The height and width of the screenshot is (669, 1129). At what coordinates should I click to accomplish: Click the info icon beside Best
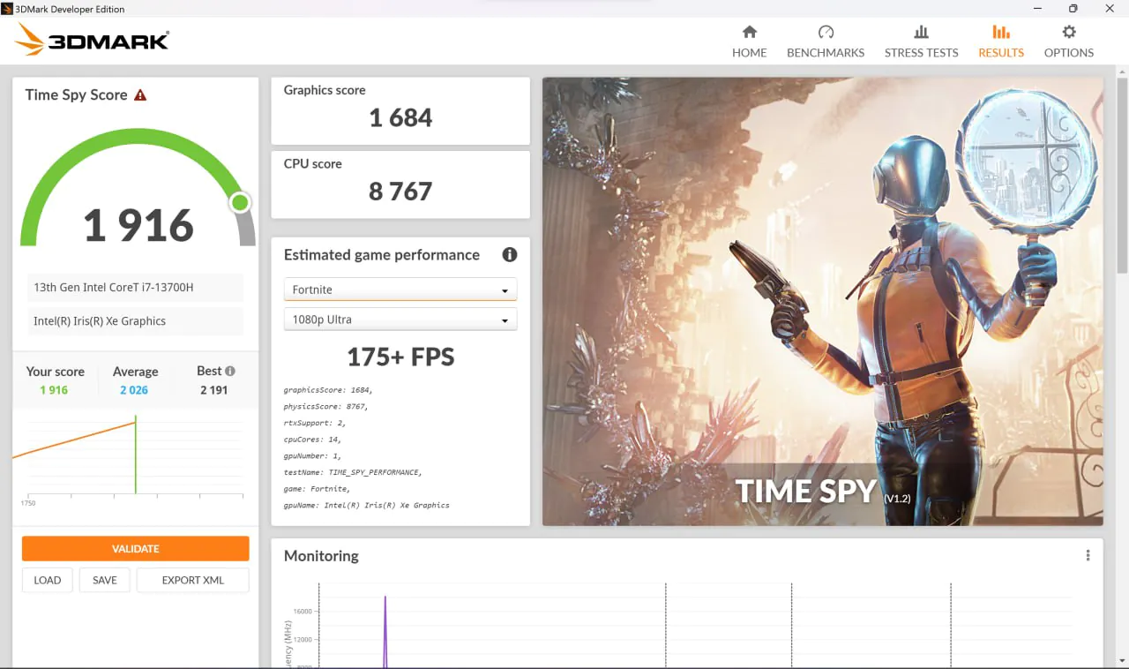(x=230, y=372)
